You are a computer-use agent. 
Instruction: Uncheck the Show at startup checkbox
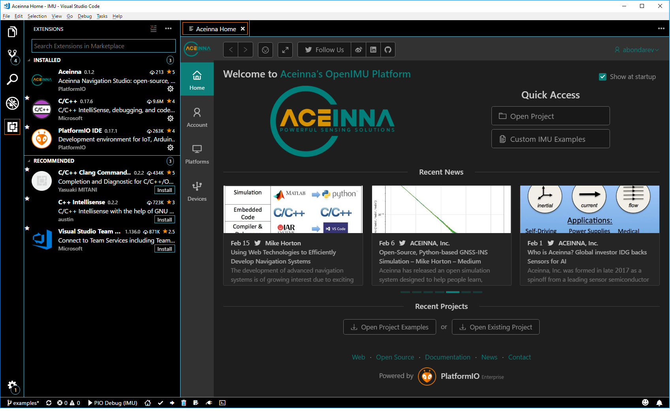coord(603,77)
